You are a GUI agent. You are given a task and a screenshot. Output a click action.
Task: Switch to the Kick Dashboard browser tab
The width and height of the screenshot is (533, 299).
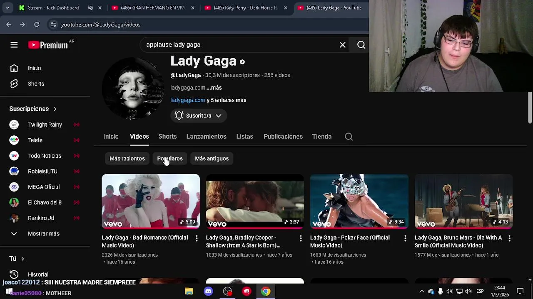tap(53, 8)
